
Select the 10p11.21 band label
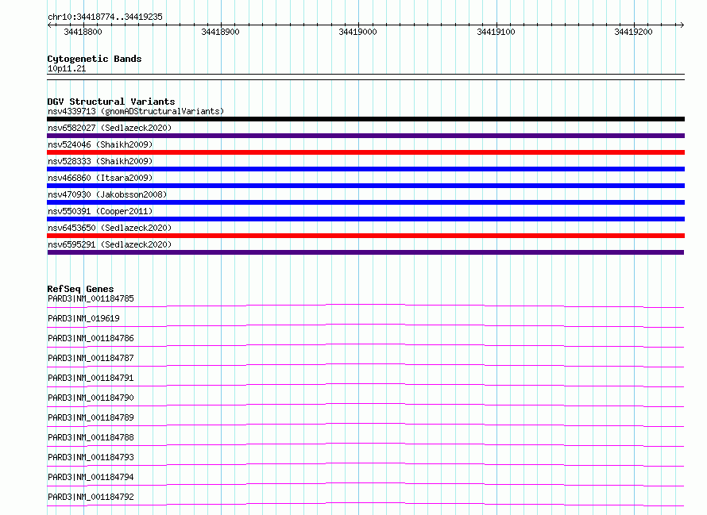tap(67, 68)
